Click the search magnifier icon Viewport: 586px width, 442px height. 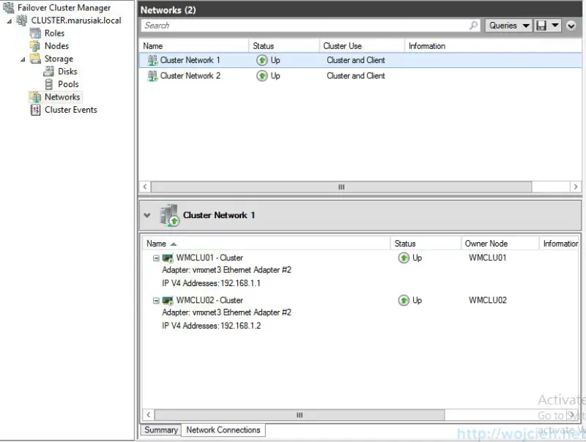pyautogui.click(x=474, y=26)
